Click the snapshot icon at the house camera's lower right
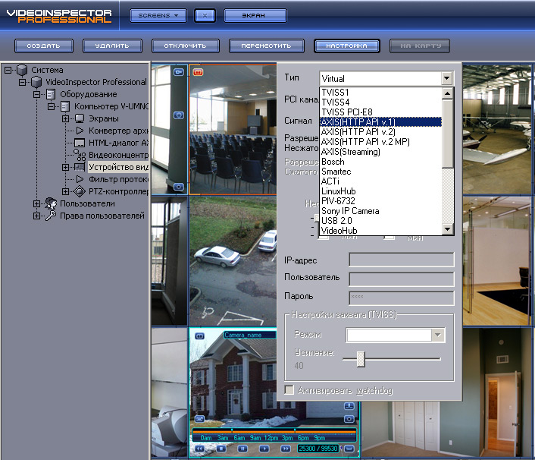 (349, 419)
